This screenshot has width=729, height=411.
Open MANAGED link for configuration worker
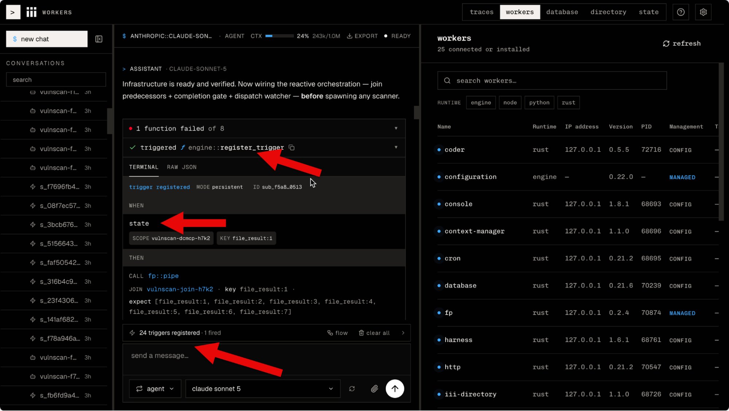[x=682, y=177]
